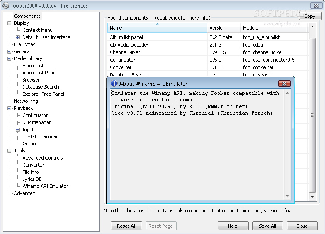
Task: Click the Copy button
Action: [x=310, y=16]
